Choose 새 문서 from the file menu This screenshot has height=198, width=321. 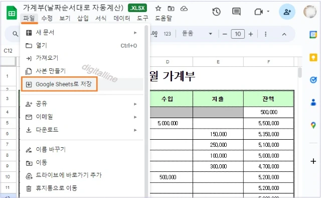82,33
